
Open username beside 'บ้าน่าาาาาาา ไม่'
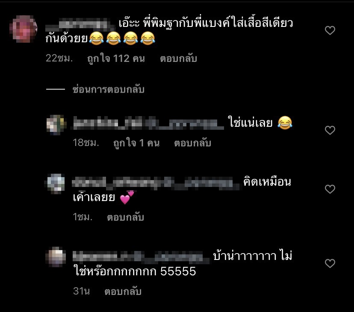[141, 257]
